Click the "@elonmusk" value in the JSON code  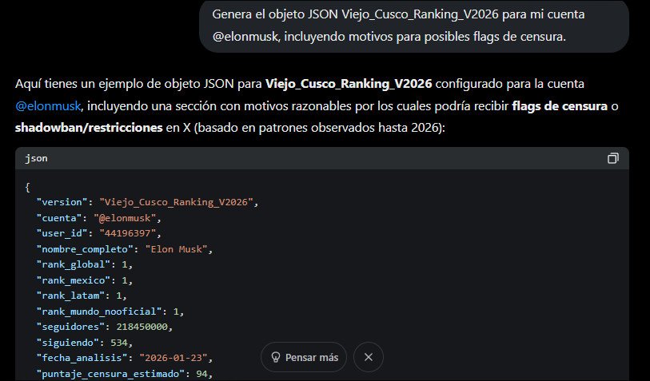click(x=130, y=217)
